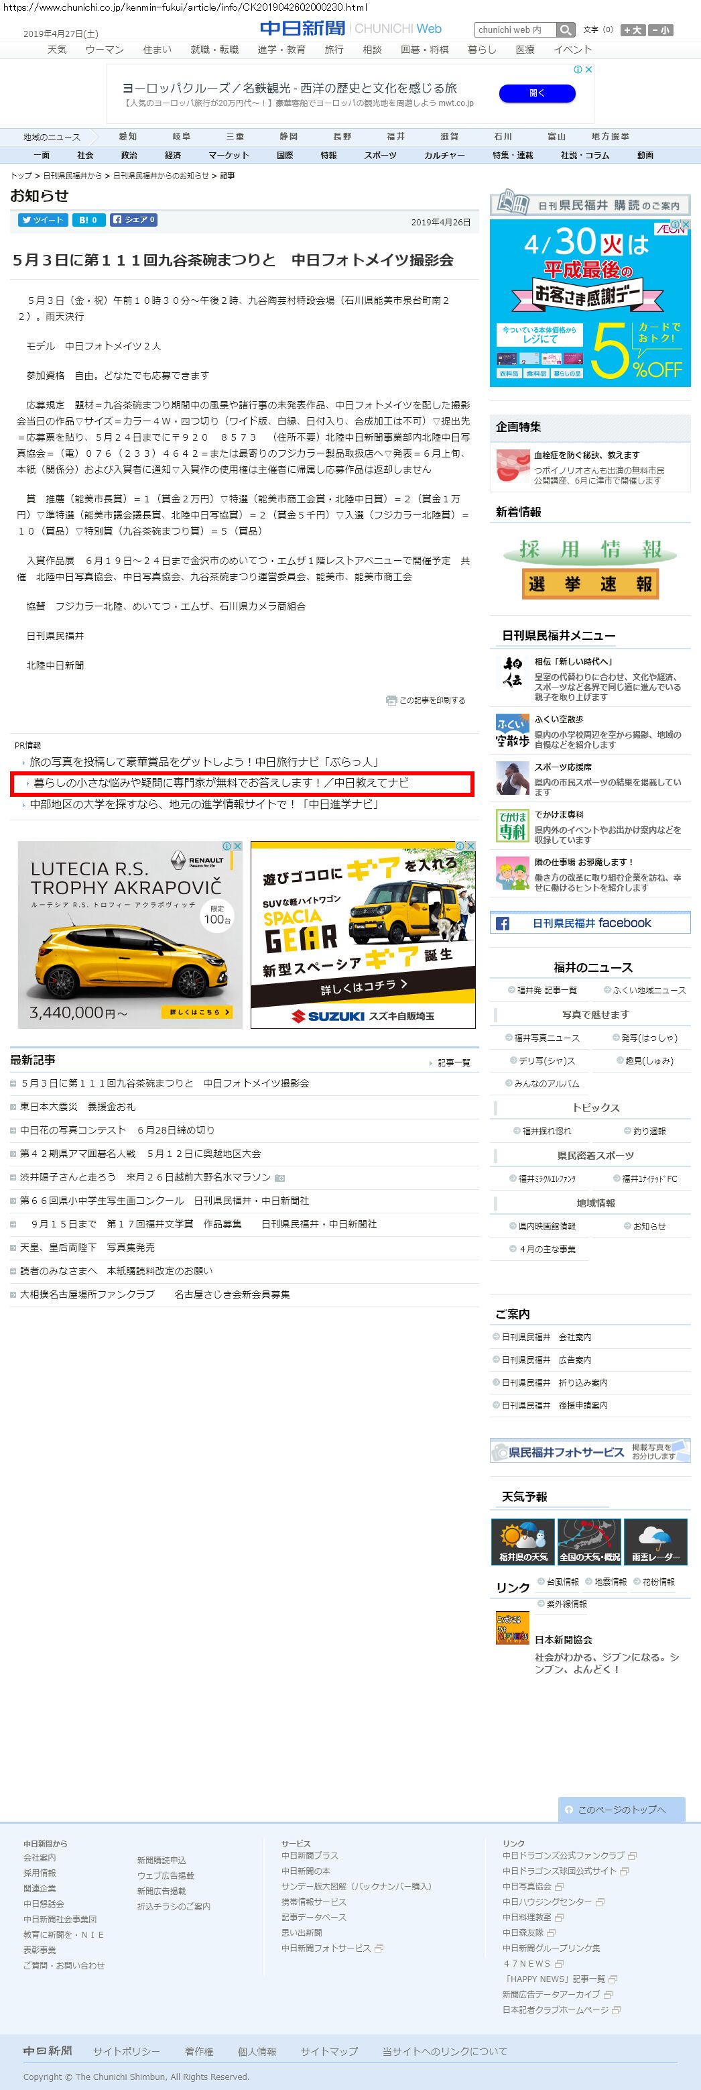Open footer サイトマップ link

329,2051
